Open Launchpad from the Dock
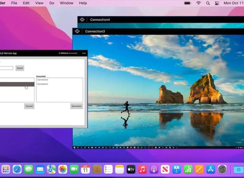 tap(6, 169)
